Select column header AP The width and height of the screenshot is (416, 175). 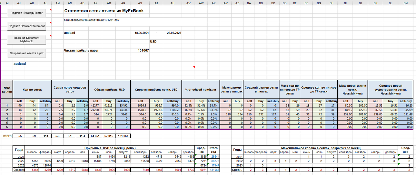tap(95, 3)
